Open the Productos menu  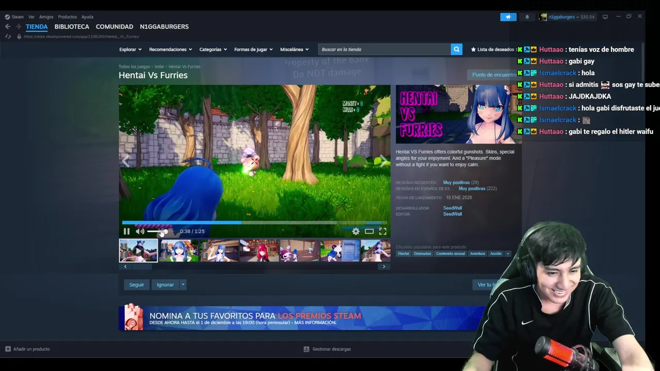(x=68, y=17)
